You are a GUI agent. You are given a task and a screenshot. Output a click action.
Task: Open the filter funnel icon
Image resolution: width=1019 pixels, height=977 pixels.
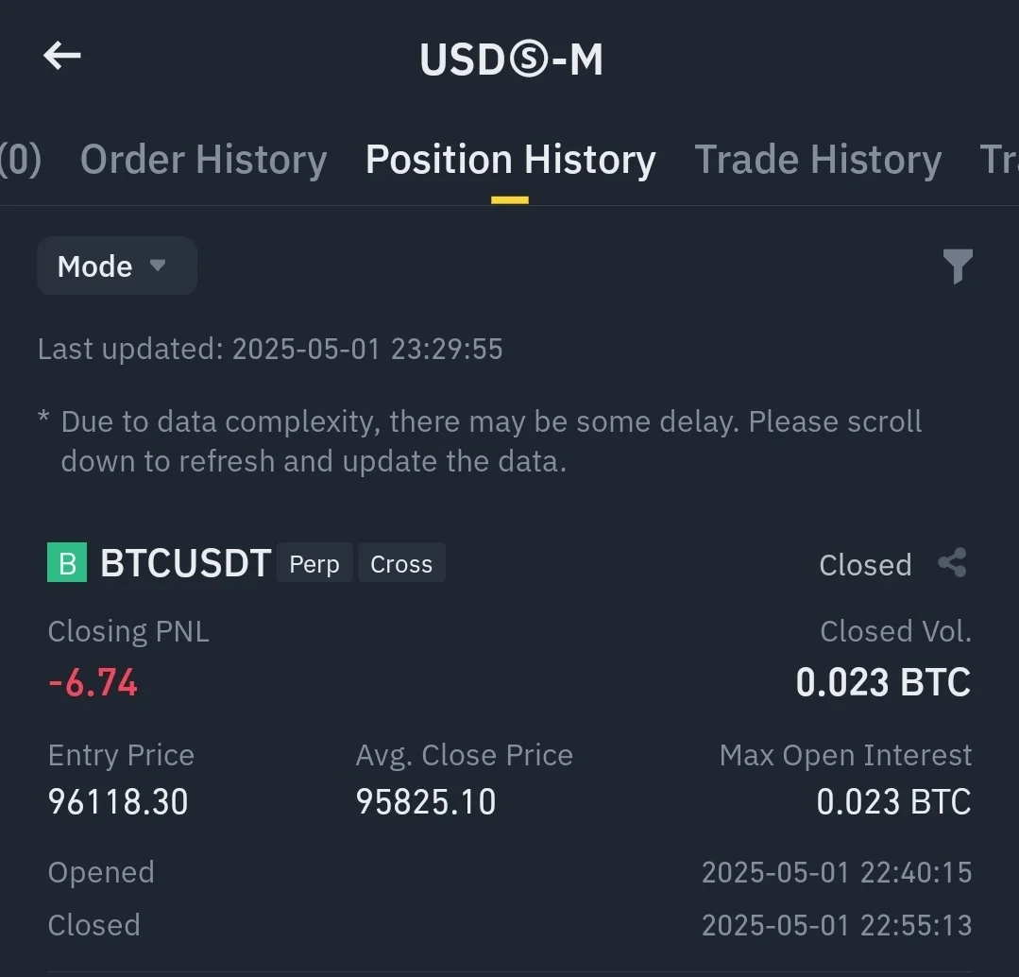(x=957, y=266)
